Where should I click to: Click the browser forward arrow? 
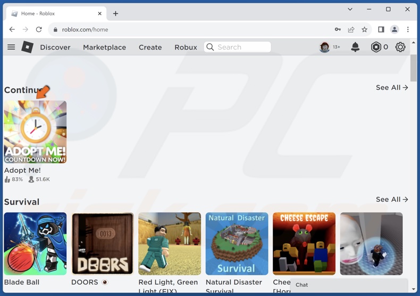click(26, 29)
